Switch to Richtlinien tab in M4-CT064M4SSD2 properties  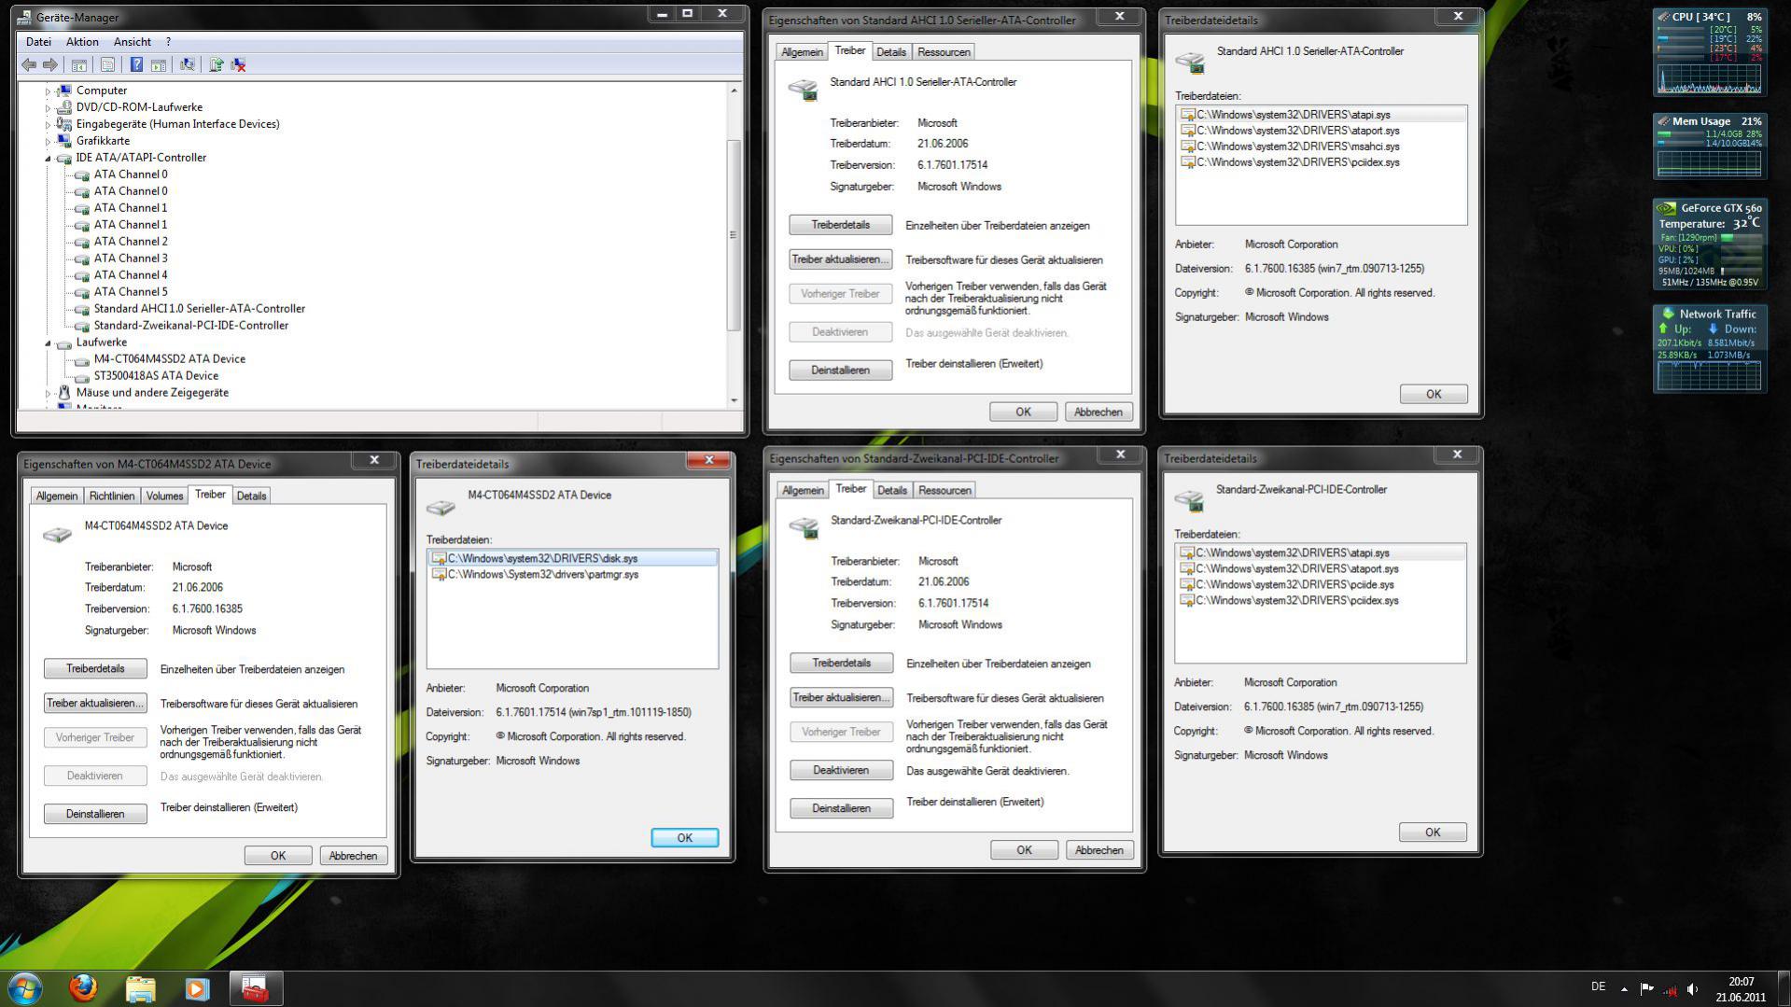112,496
